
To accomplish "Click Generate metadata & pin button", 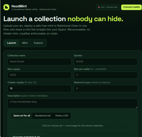I will 26,136.
